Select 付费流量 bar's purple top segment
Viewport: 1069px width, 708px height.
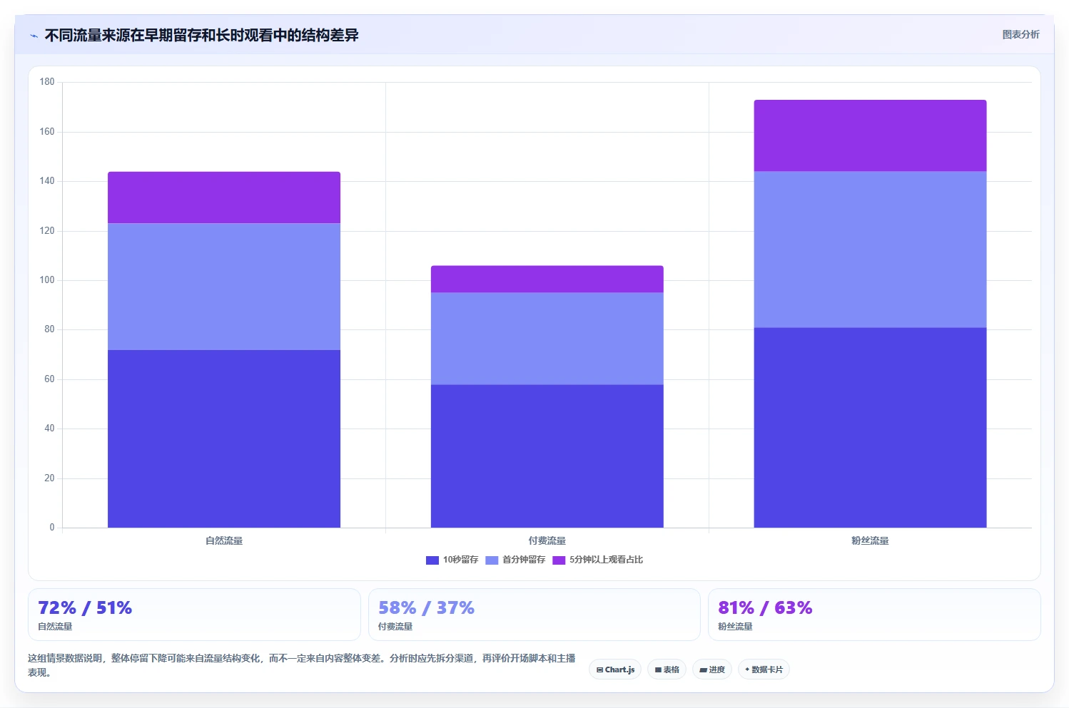click(x=547, y=279)
